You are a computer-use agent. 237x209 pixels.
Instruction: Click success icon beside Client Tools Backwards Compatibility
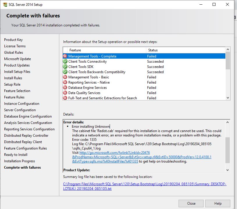pos(65,72)
